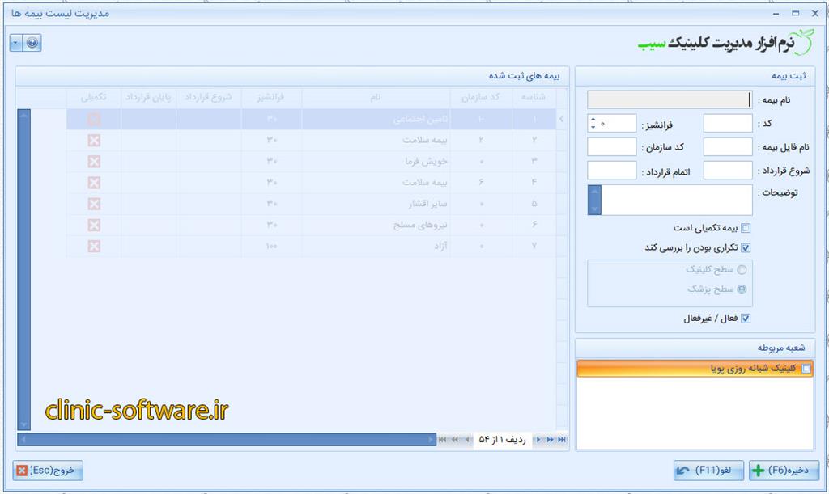Click the ذخیره (F6) save button

pos(784,471)
